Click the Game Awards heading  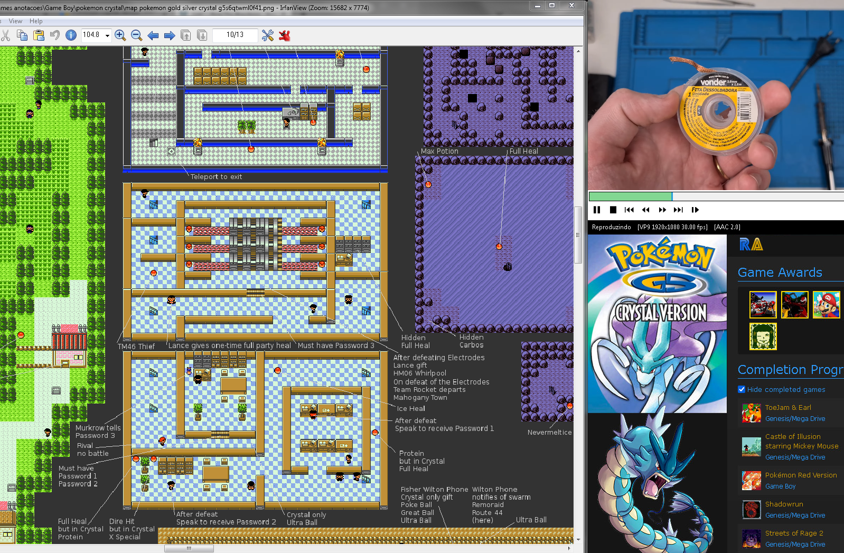[780, 273]
